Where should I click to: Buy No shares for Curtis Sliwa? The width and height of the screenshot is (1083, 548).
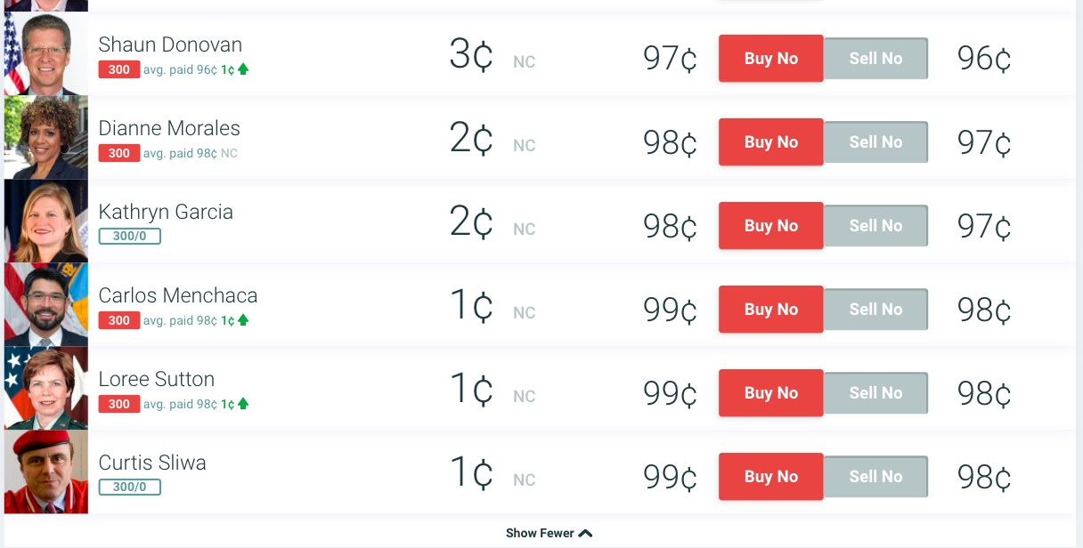pos(770,477)
